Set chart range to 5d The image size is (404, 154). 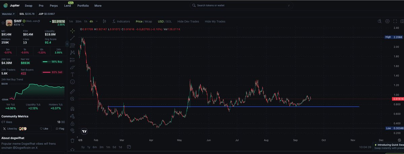click(114, 147)
